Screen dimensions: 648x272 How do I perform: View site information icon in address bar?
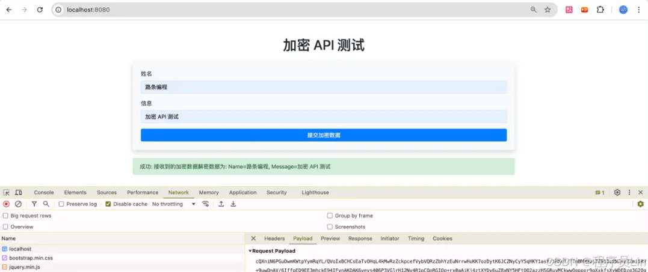tap(59, 10)
